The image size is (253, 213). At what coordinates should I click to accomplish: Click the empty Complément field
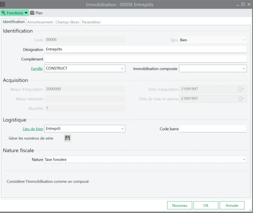[x=146, y=59]
